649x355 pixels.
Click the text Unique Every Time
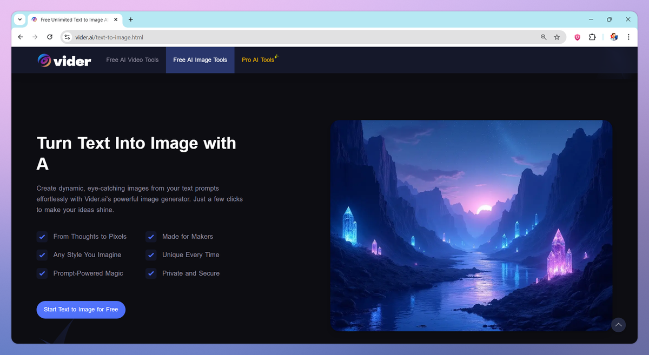tap(191, 255)
